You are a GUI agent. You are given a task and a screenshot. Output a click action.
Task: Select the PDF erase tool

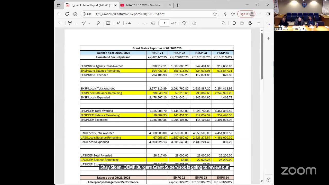[x=98, y=23]
